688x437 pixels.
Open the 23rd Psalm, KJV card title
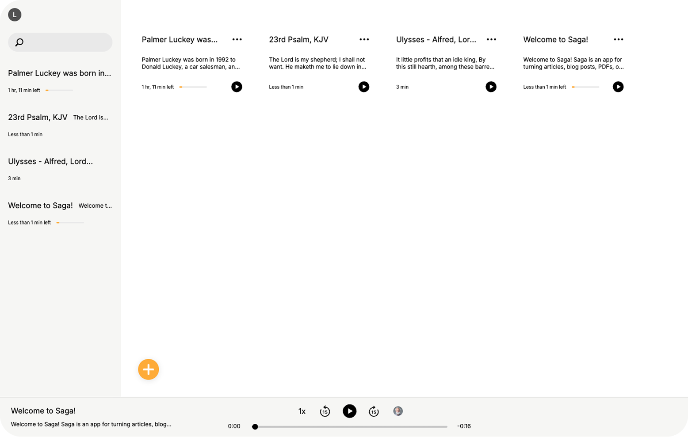pyautogui.click(x=298, y=40)
